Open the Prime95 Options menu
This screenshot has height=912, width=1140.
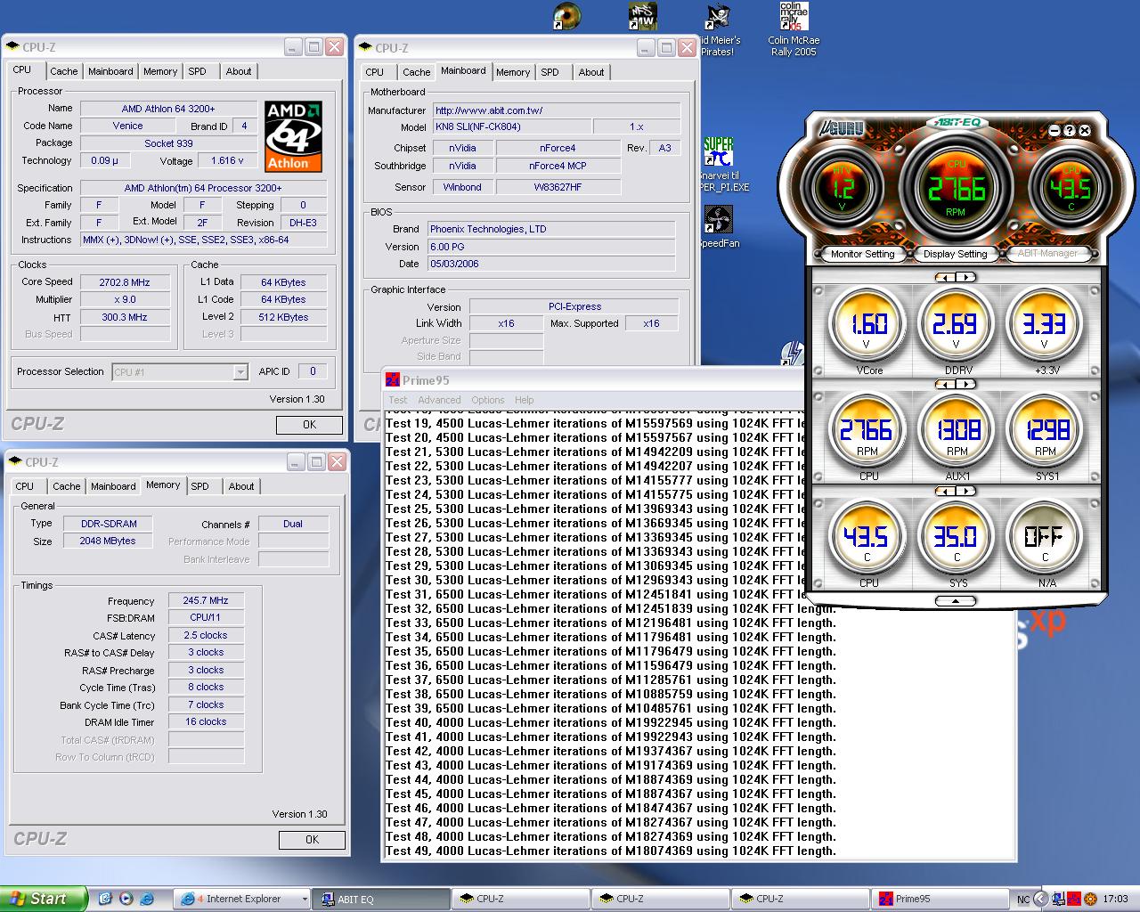pos(488,400)
